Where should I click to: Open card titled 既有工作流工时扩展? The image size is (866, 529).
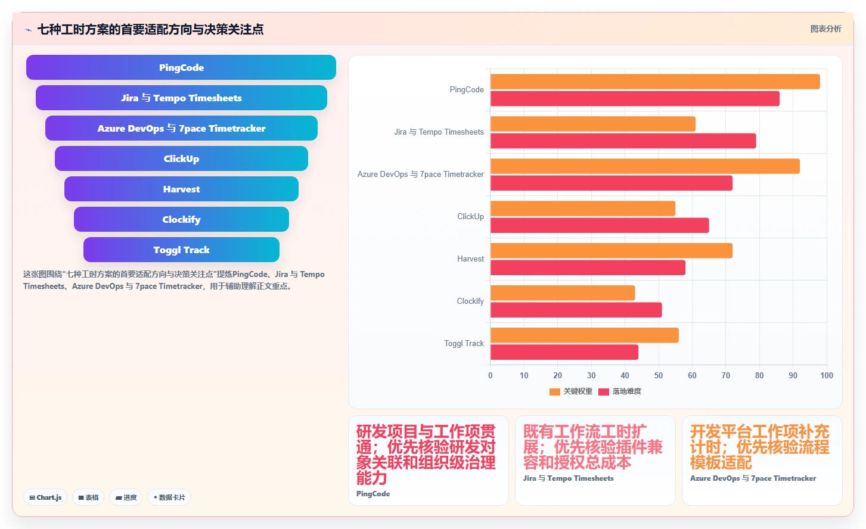(x=595, y=460)
